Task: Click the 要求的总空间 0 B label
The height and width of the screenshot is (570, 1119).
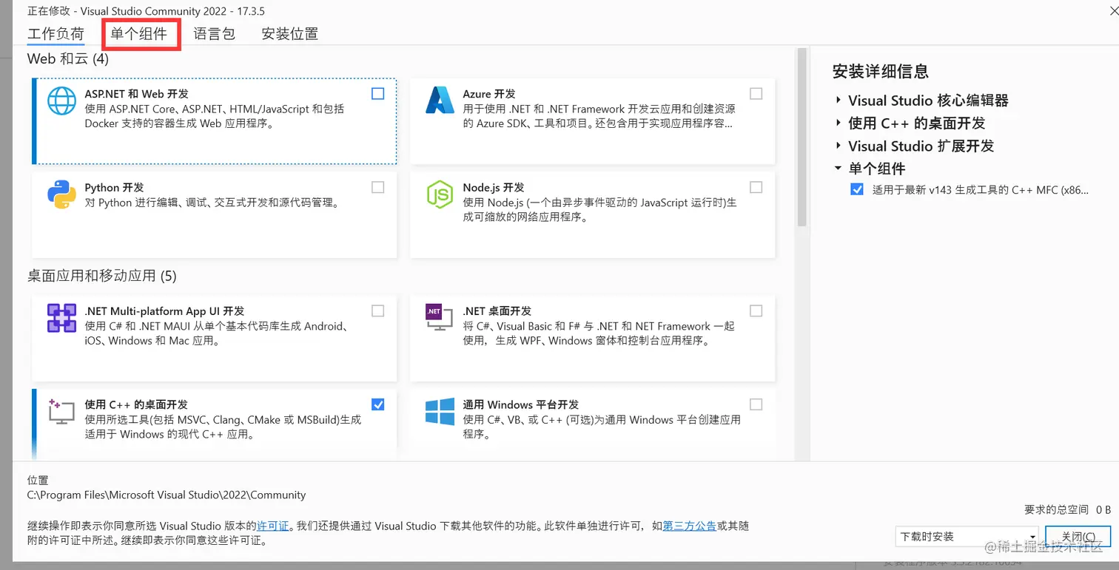Action: click(x=1067, y=509)
